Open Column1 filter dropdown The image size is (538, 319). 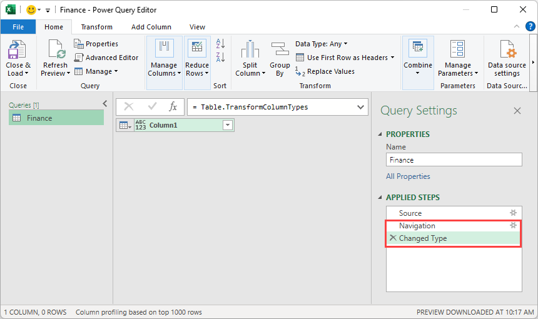click(228, 125)
